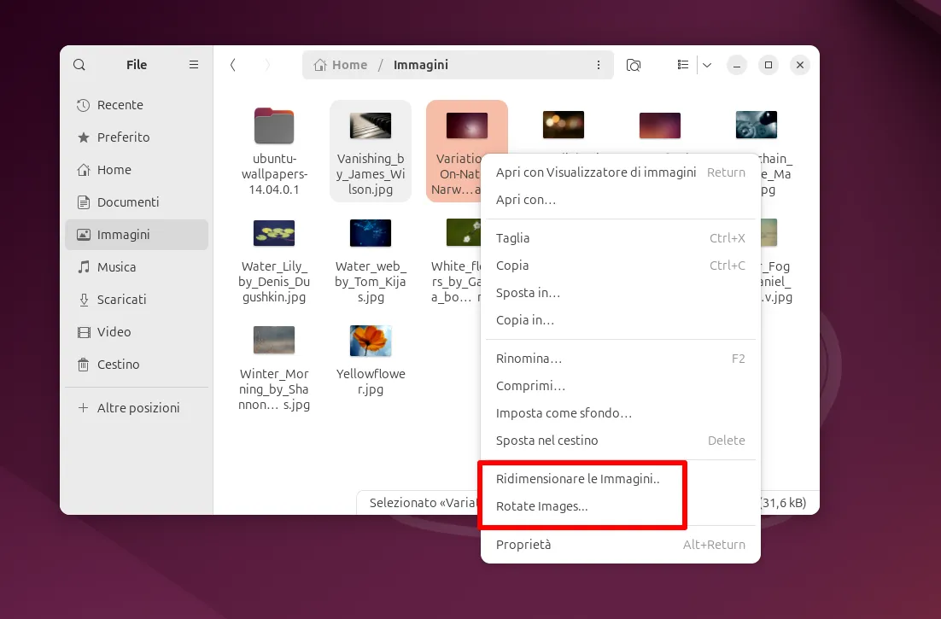The width and height of the screenshot is (941, 619).
Task: Choose Sposta nel cestino from context menu
Action: point(621,441)
